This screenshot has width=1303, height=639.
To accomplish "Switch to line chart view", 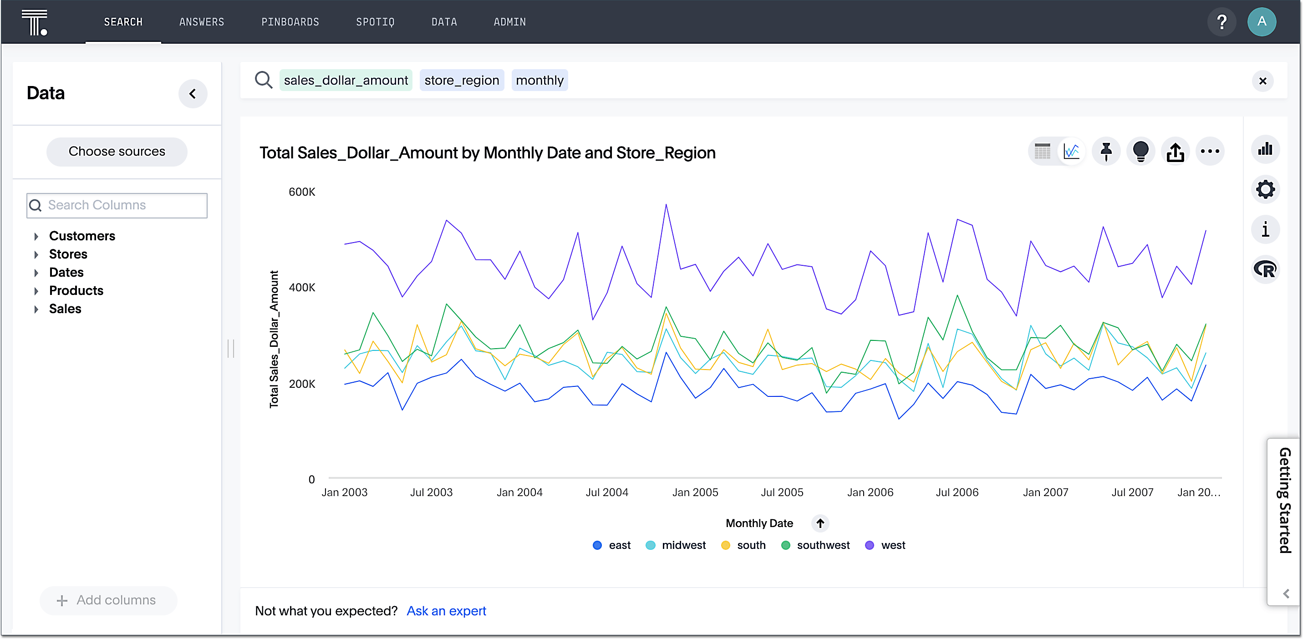I will tap(1071, 151).
